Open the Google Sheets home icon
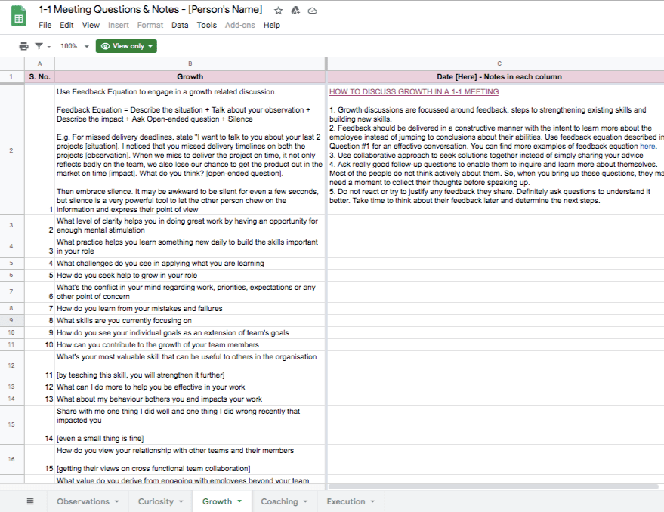Image resolution: width=664 pixels, height=512 pixels. click(19, 17)
